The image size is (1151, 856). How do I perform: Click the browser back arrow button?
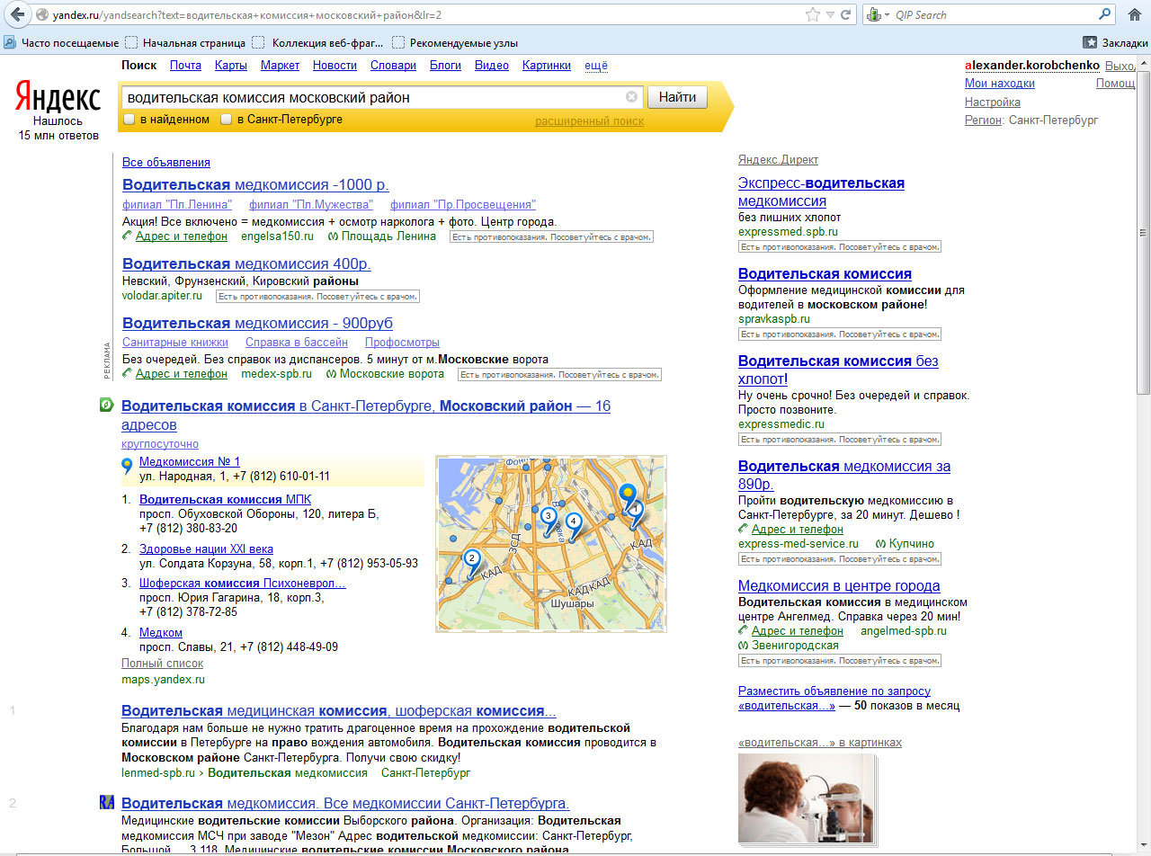pyautogui.click(x=17, y=14)
